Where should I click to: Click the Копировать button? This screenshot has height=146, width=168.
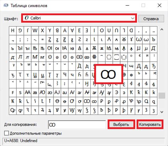[150, 124]
